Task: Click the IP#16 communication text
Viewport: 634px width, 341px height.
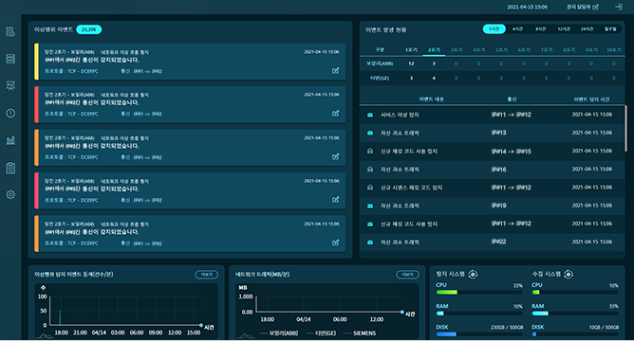Action: [x=498, y=170]
